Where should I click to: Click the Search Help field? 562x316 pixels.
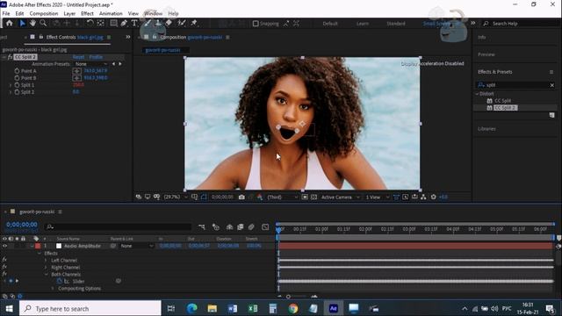point(521,24)
